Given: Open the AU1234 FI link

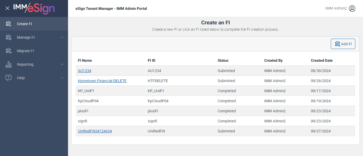Looking at the screenshot, I should click(85, 71).
